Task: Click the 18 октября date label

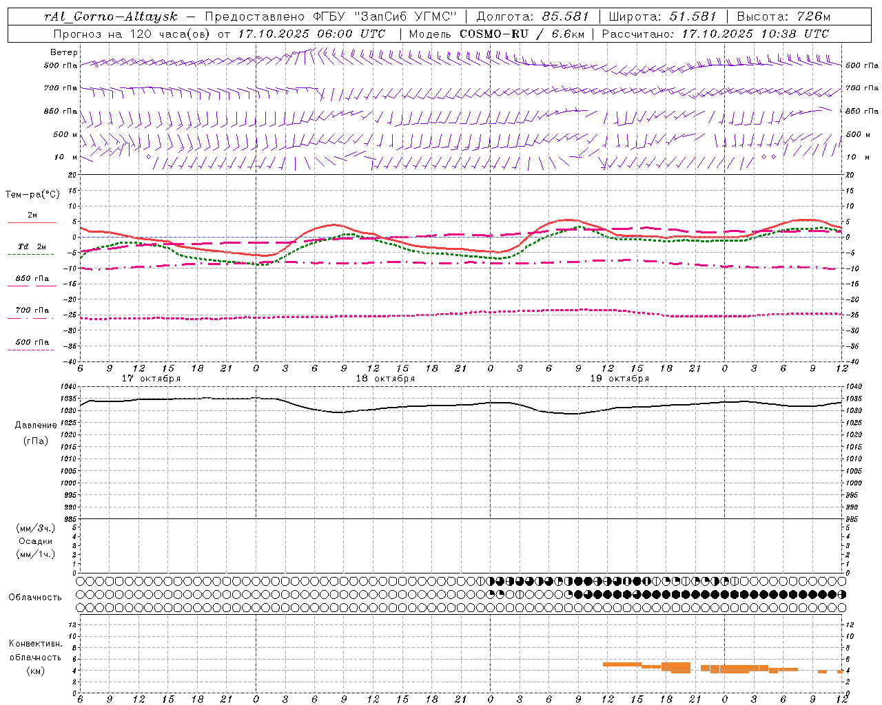Action: [x=386, y=379]
